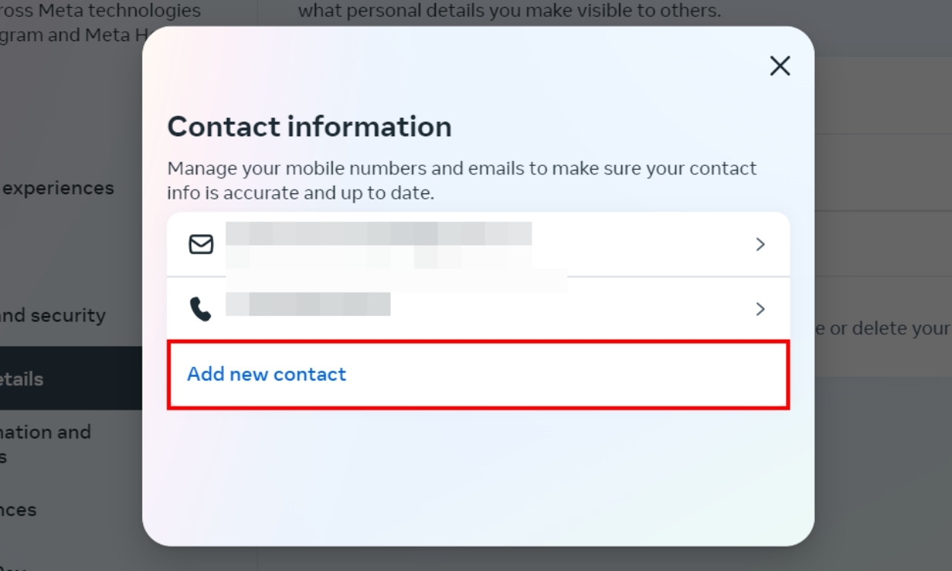Click the right-pointing arrow on the email row
The height and width of the screenshot is (571, 952).
pos(759,244)
